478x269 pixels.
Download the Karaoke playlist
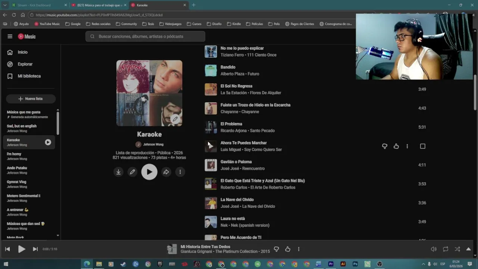tap(118, 172)
